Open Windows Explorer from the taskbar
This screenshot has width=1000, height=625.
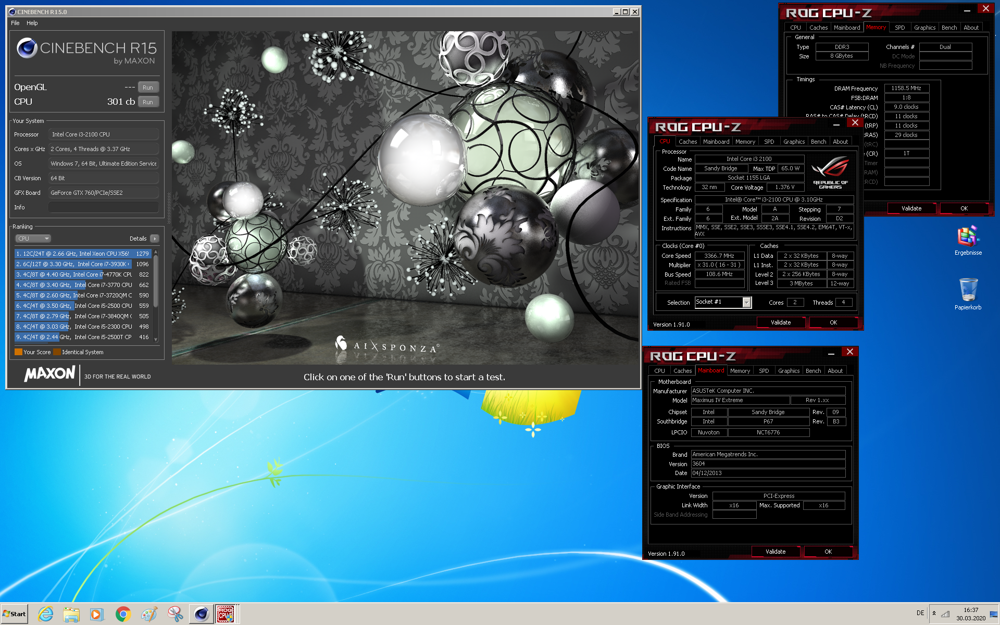pos(71,614)
